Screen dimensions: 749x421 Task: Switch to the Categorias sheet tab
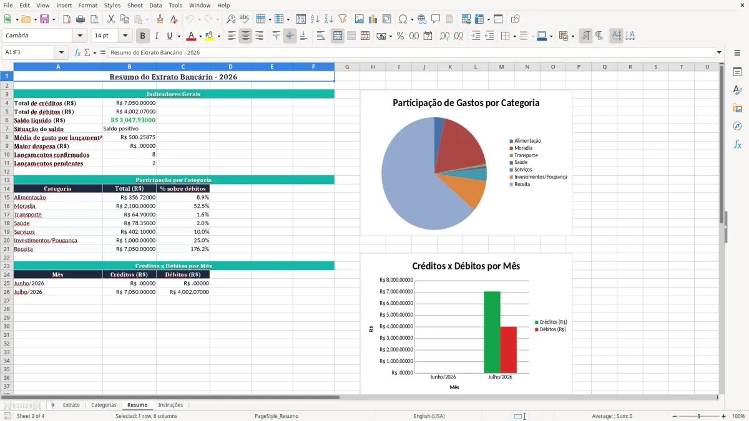pyautogui.click(x=104, y=405)
